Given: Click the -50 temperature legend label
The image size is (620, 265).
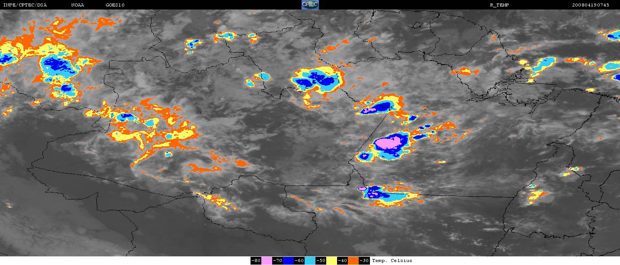Looking at the screenshot, I should coord(321,261).
